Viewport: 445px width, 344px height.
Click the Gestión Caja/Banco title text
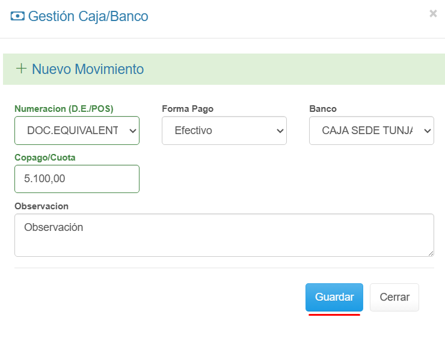pos(88,17)
